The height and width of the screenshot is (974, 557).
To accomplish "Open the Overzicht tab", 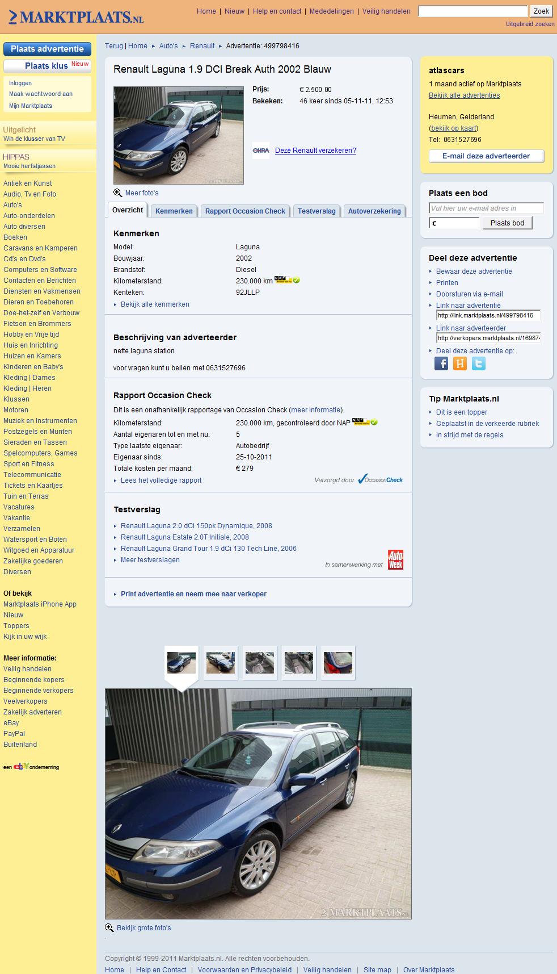I will pos(128,210).
